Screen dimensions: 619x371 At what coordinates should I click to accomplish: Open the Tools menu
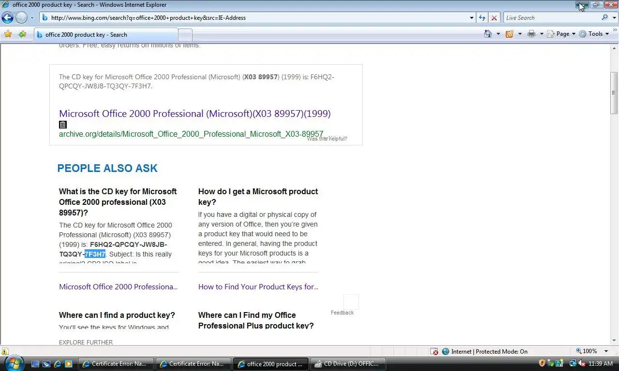point(594,34)
